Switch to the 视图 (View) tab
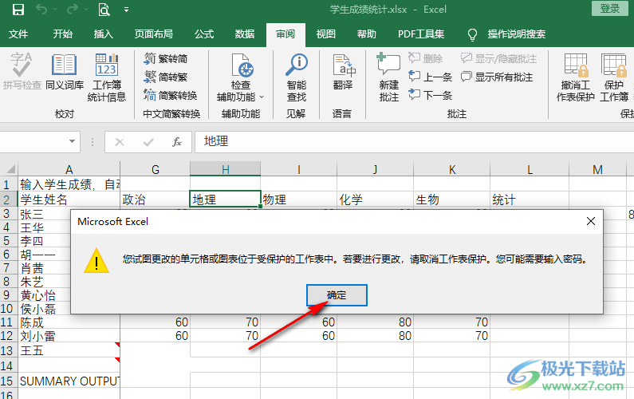 coord(325,34)
